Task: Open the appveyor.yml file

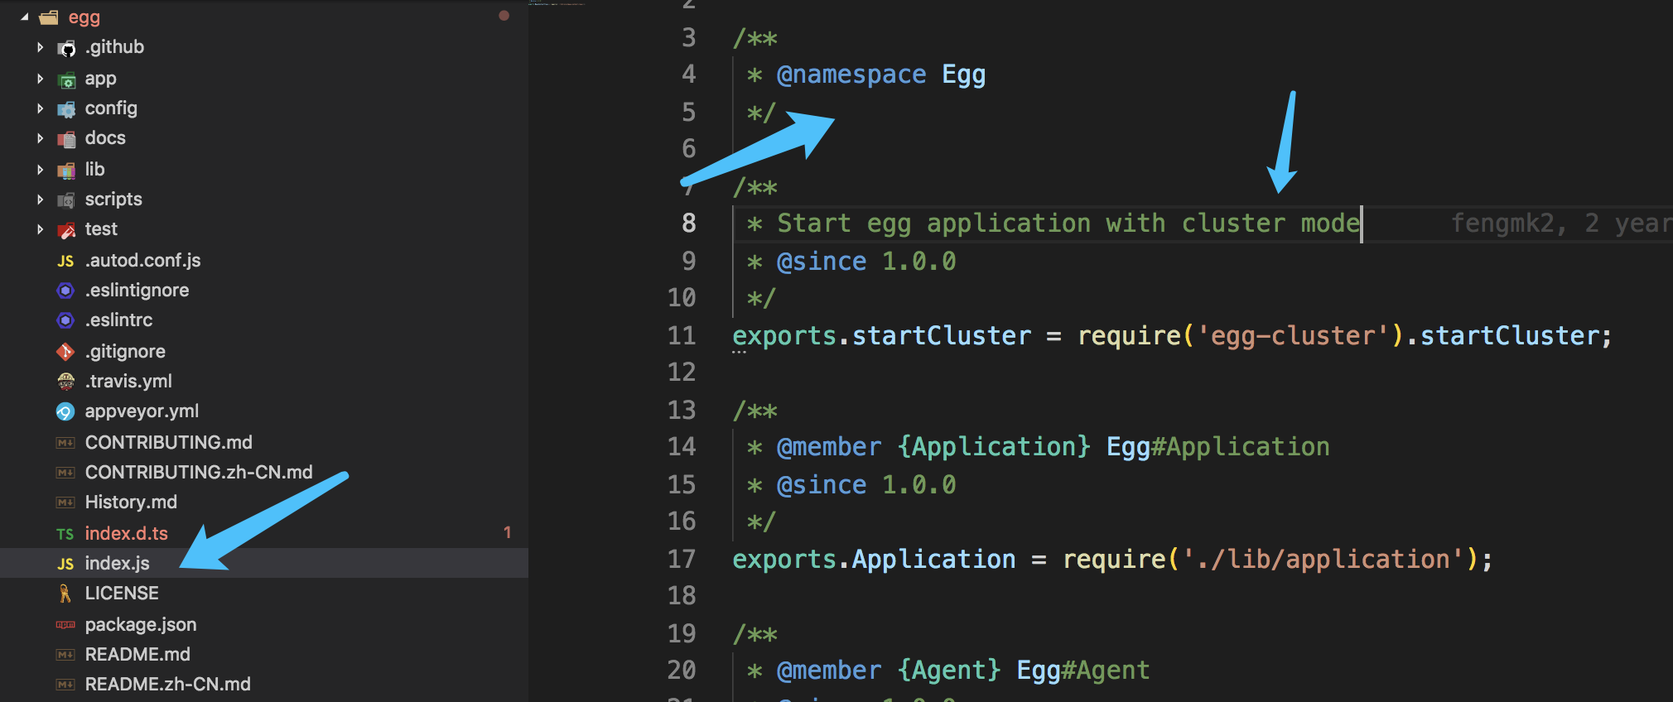Action: pos(142,411)
